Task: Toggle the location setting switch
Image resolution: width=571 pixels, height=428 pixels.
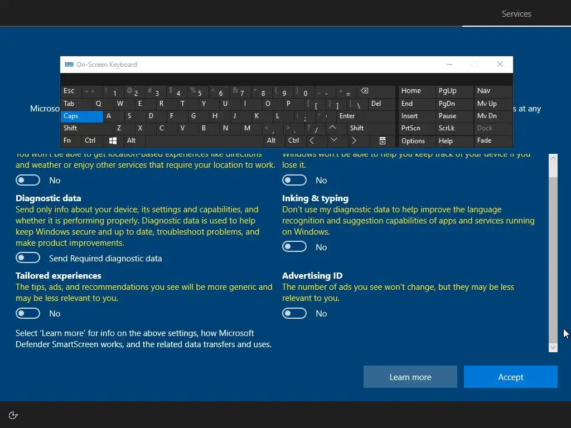Action: [x=28, y=180]
